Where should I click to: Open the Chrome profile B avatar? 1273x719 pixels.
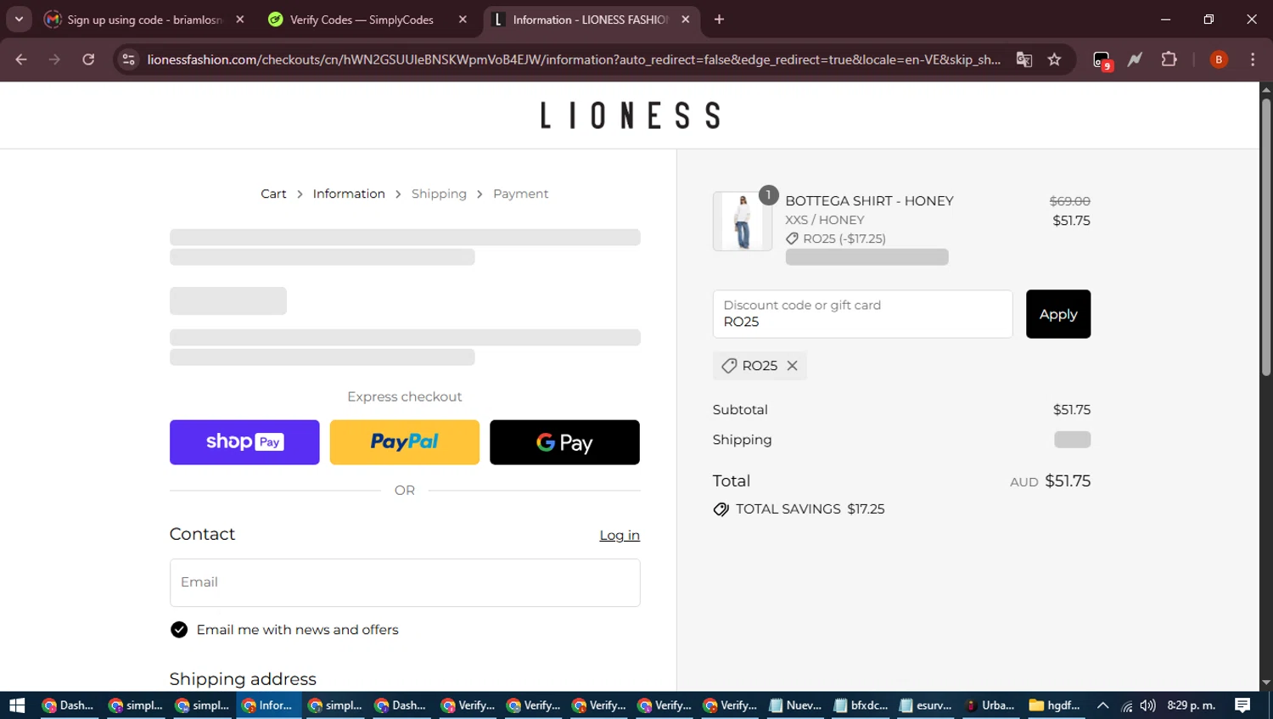click(x=1219, y=59)
